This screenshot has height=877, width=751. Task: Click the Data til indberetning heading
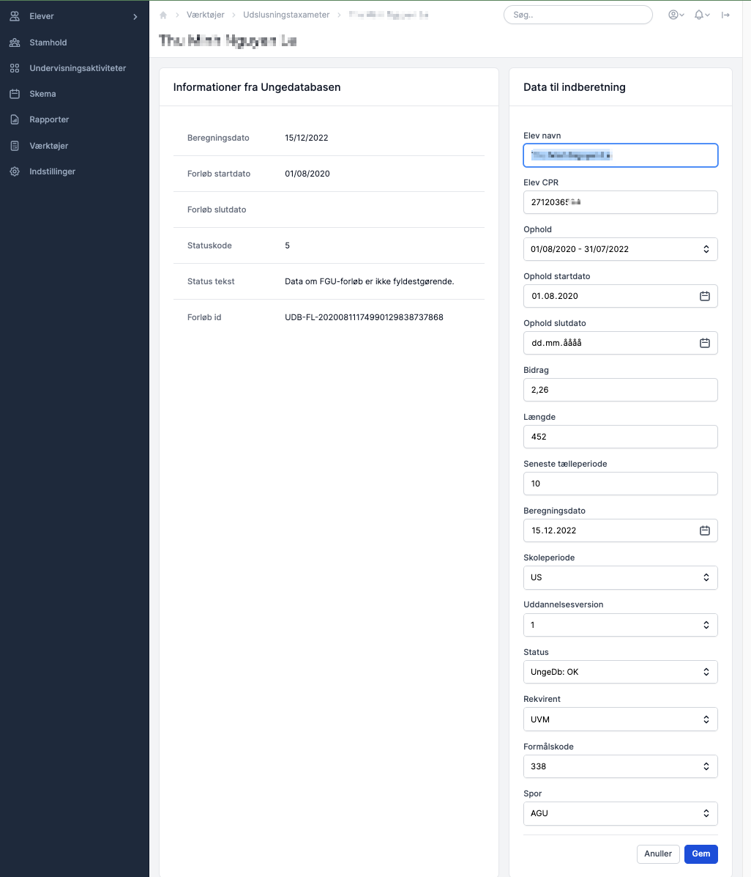click(575, 87)
